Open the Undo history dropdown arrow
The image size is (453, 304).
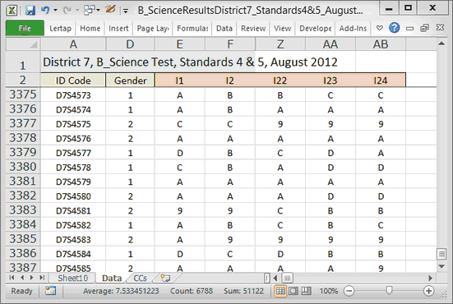(x=55, y=11)
